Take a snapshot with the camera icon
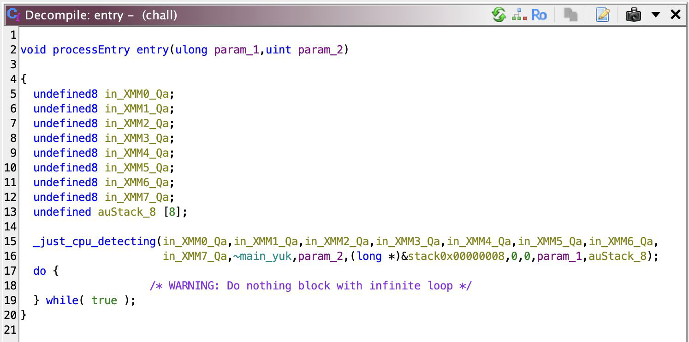689x342 pixels. [x=633, y=15]
